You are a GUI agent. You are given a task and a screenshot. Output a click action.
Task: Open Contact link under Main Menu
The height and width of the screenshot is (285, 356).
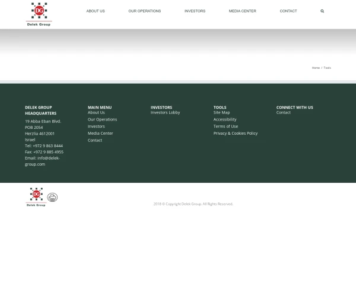click(95, 141)
